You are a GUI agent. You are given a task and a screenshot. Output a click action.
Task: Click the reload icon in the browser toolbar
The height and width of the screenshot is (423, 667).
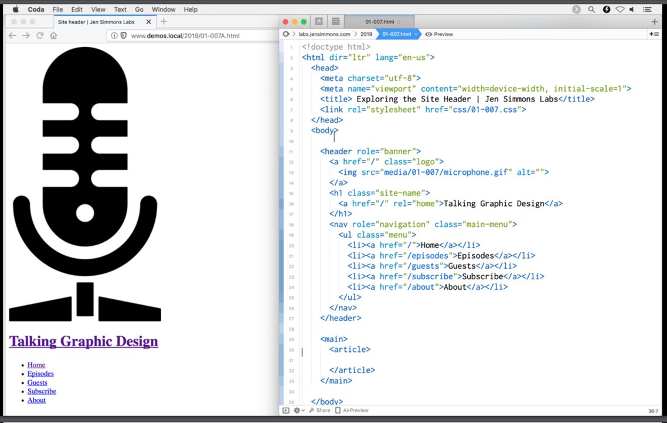click(39, 35)
